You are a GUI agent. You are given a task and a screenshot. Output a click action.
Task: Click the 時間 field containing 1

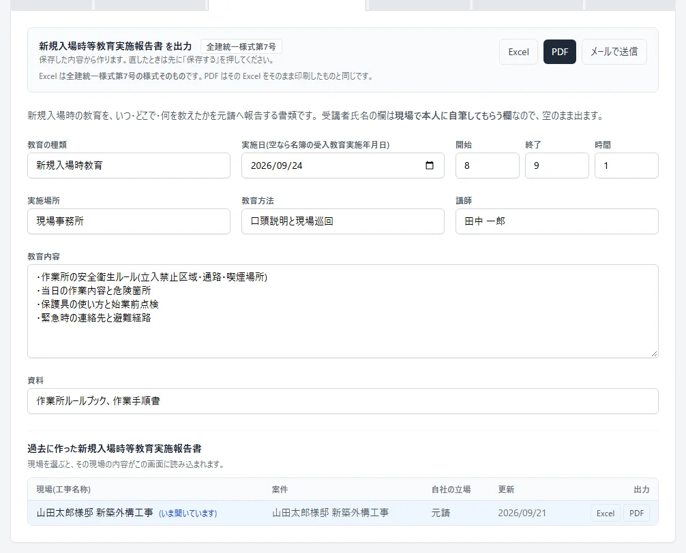coord(626,165)
